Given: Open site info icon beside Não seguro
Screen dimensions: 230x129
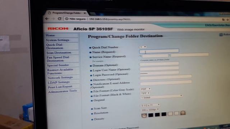Looking at the screenshot, I should coord(66,19).
